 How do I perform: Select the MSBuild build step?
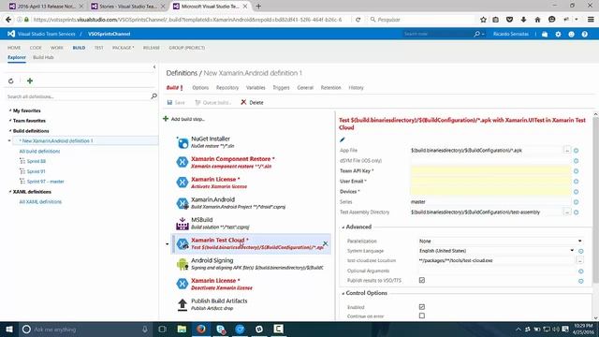(250, 223)
